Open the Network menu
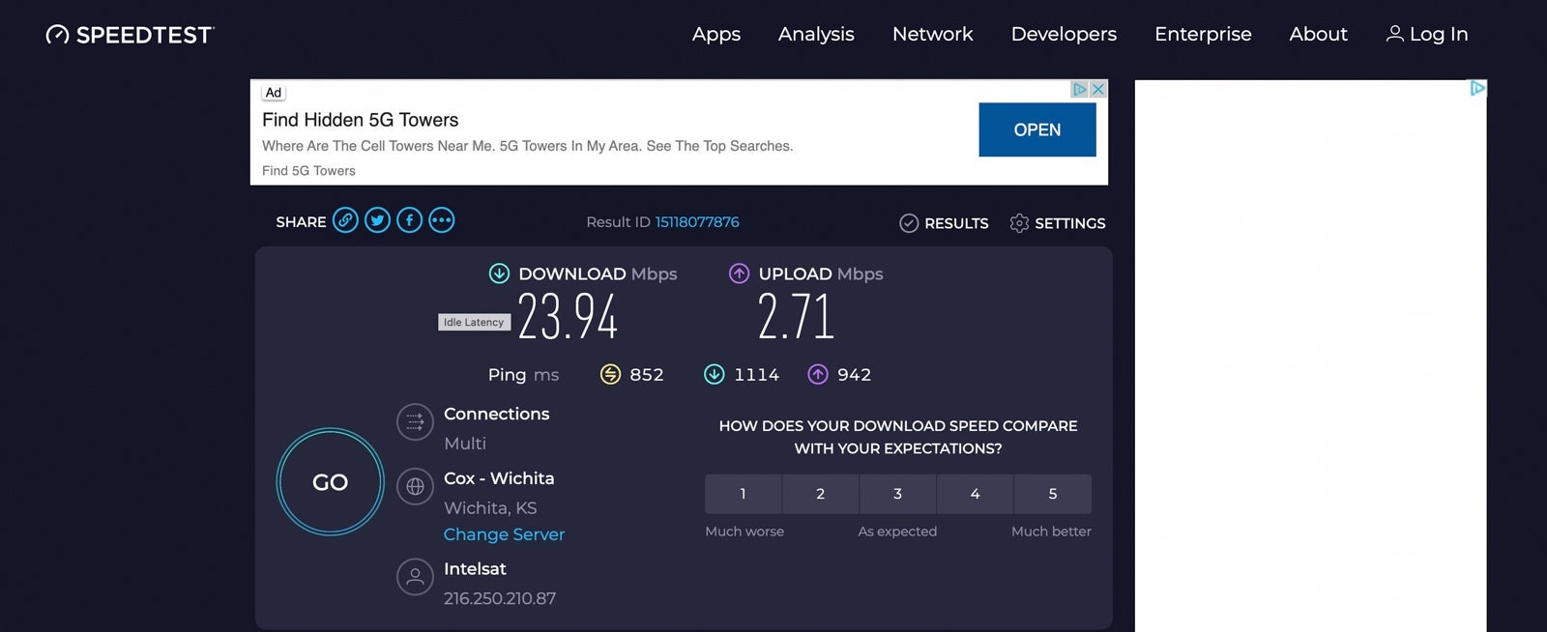Viewport: 1547px width, 632px height. 932,34
